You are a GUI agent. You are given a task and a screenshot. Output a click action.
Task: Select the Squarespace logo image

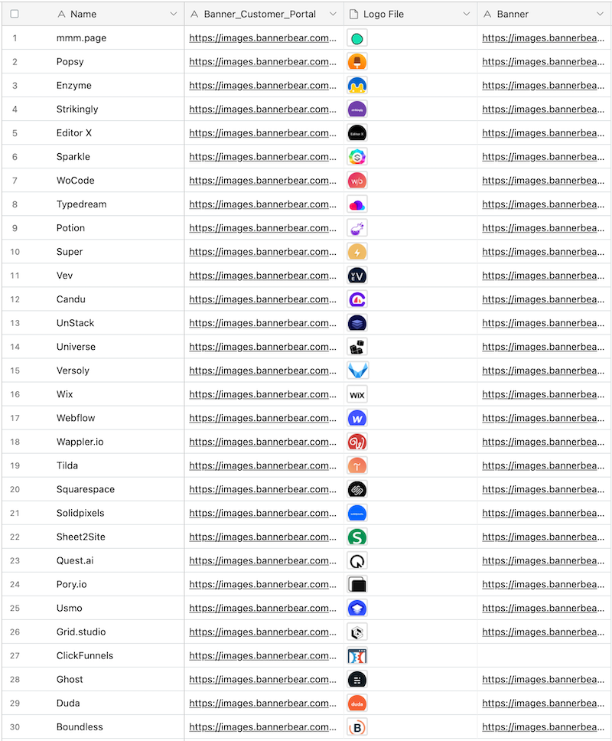[357, 489]
